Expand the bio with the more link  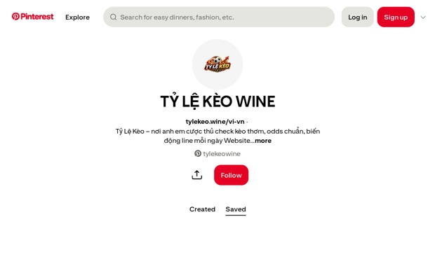click(263, 141)
